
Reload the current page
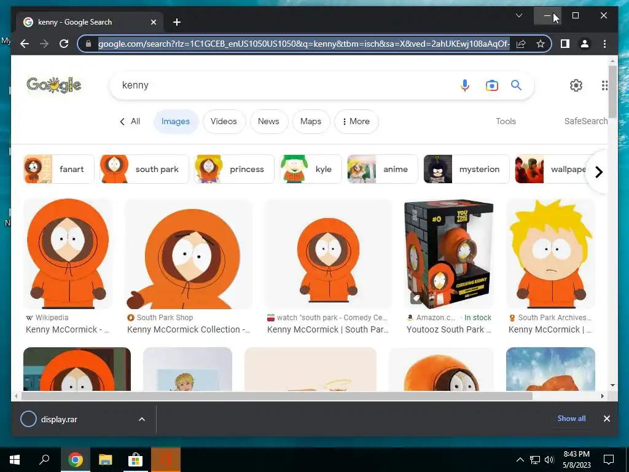[64, 44]
